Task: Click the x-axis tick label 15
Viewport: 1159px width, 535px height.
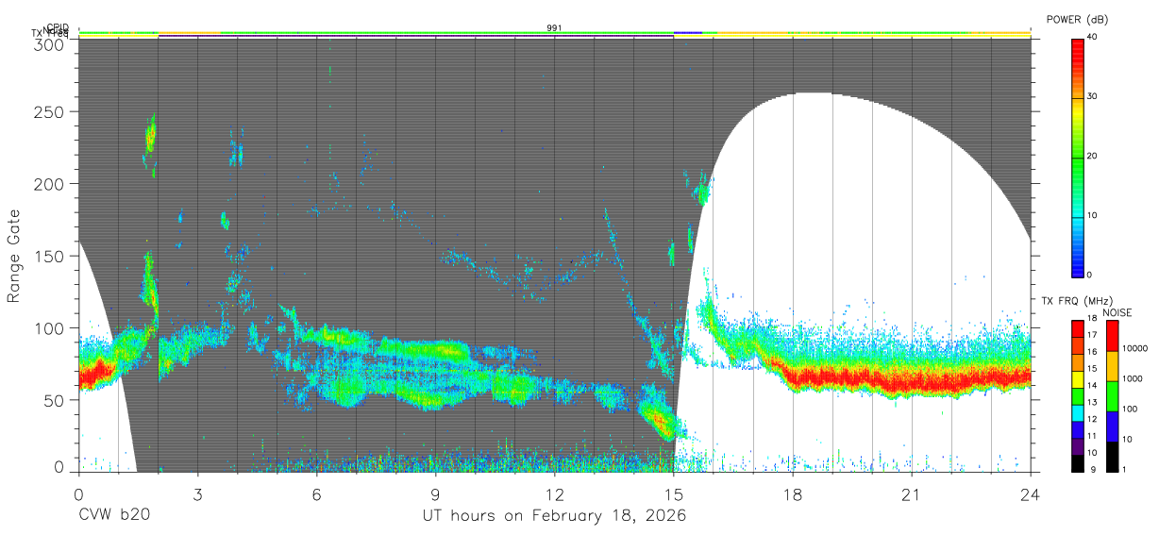Action: 674,494
